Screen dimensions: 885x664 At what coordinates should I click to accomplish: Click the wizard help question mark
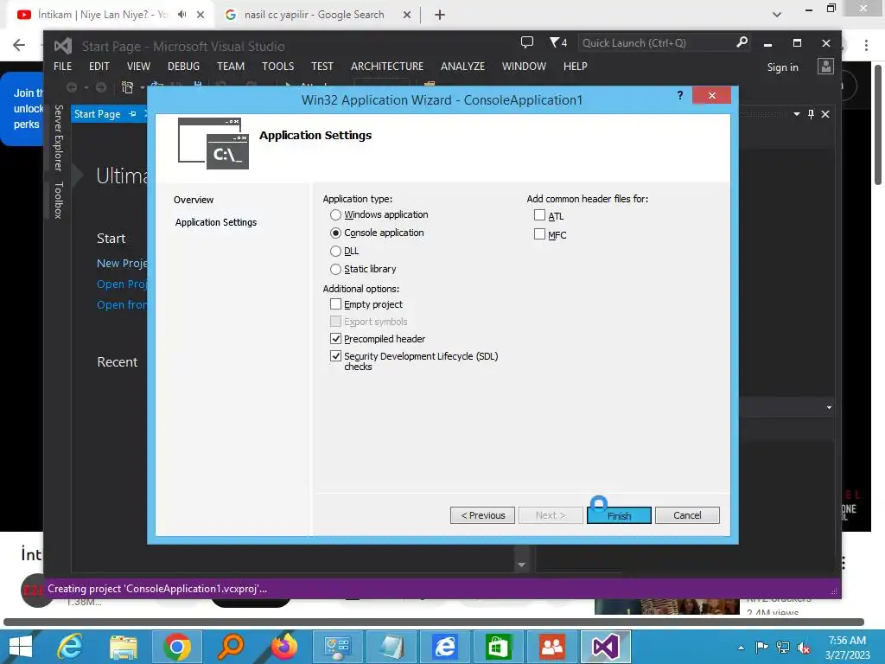tap(680, 95)
